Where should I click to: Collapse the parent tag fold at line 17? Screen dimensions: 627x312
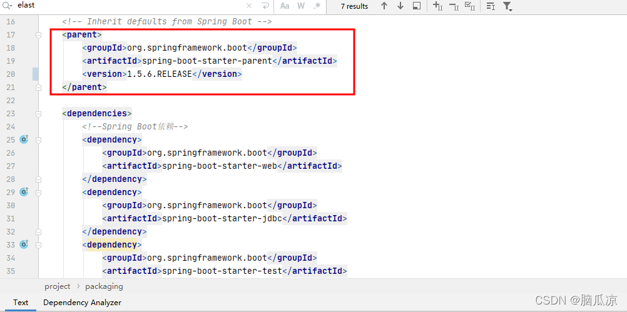(x=38, y=35)
